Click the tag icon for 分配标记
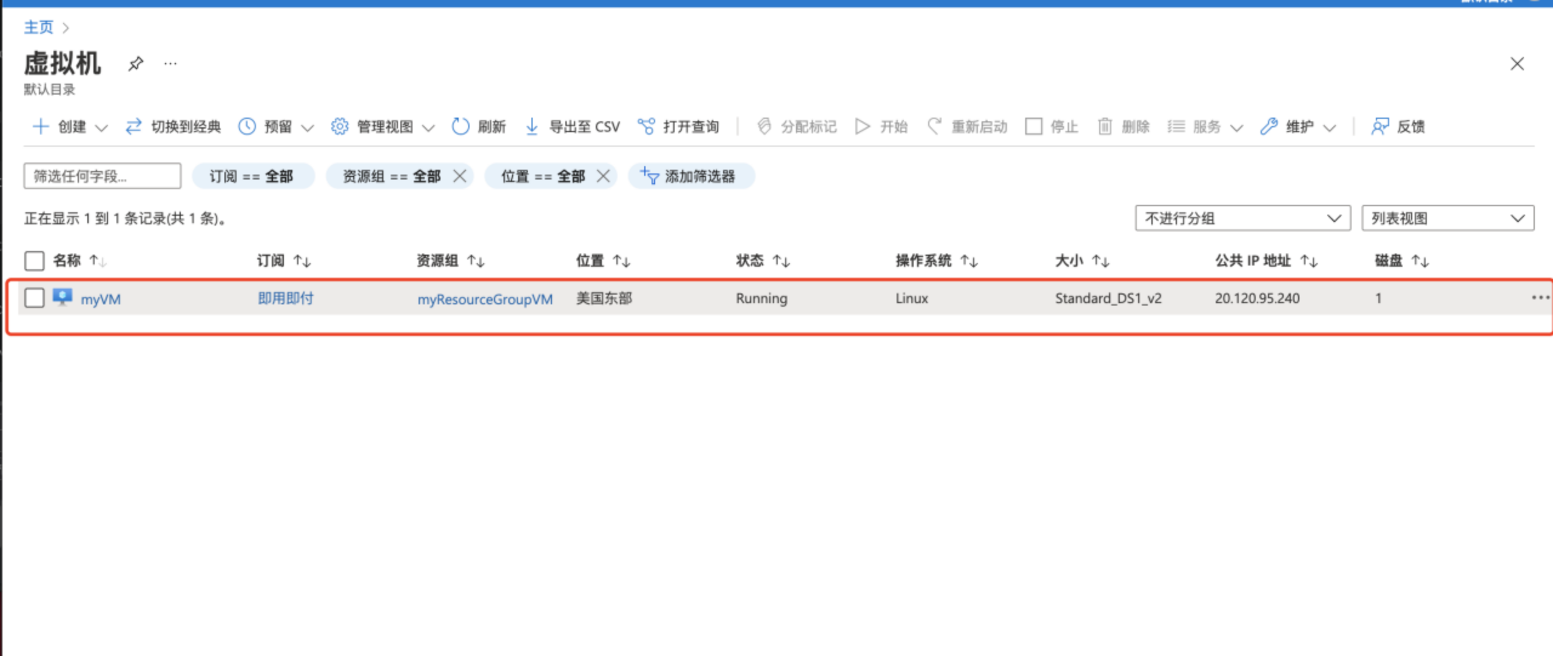This screenshot has height=656, width=1553. 764,127
